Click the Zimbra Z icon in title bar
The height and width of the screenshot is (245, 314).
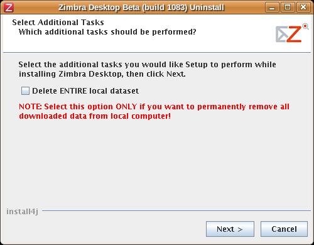(x=9, y=8)
